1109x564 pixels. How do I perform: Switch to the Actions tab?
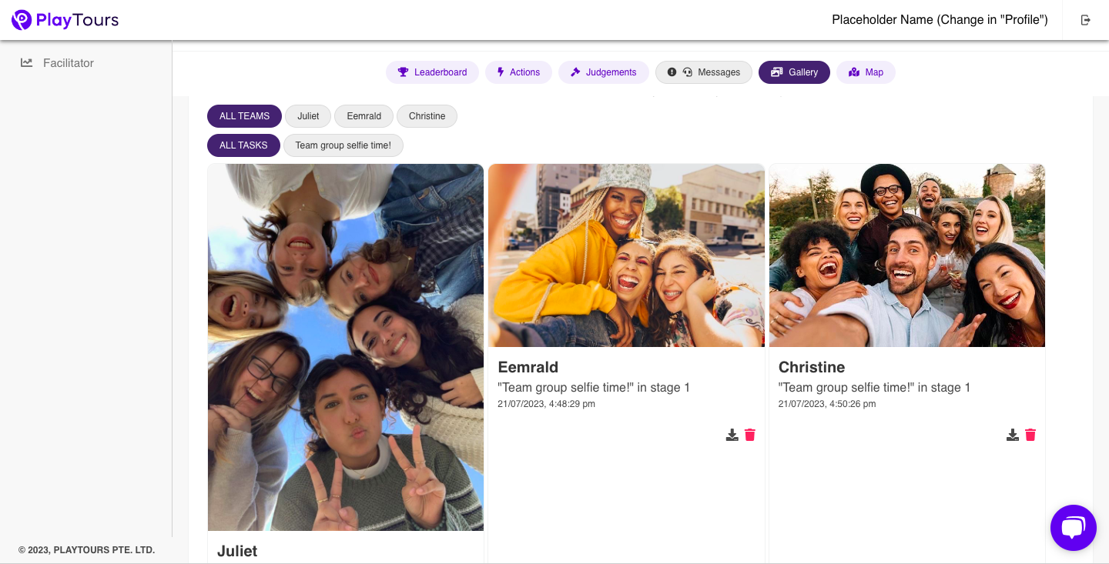pos(518,72)
